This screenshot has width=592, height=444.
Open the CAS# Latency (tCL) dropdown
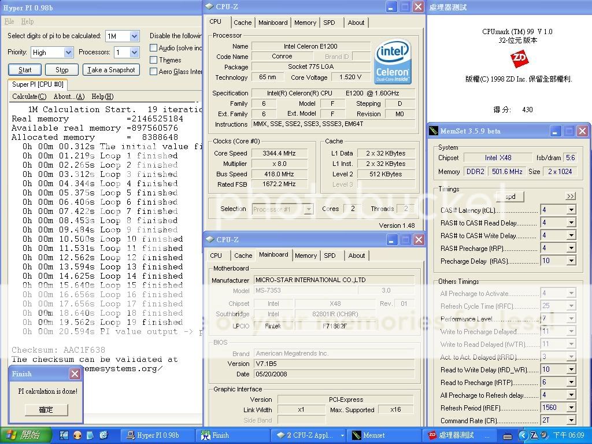[571, 210]
